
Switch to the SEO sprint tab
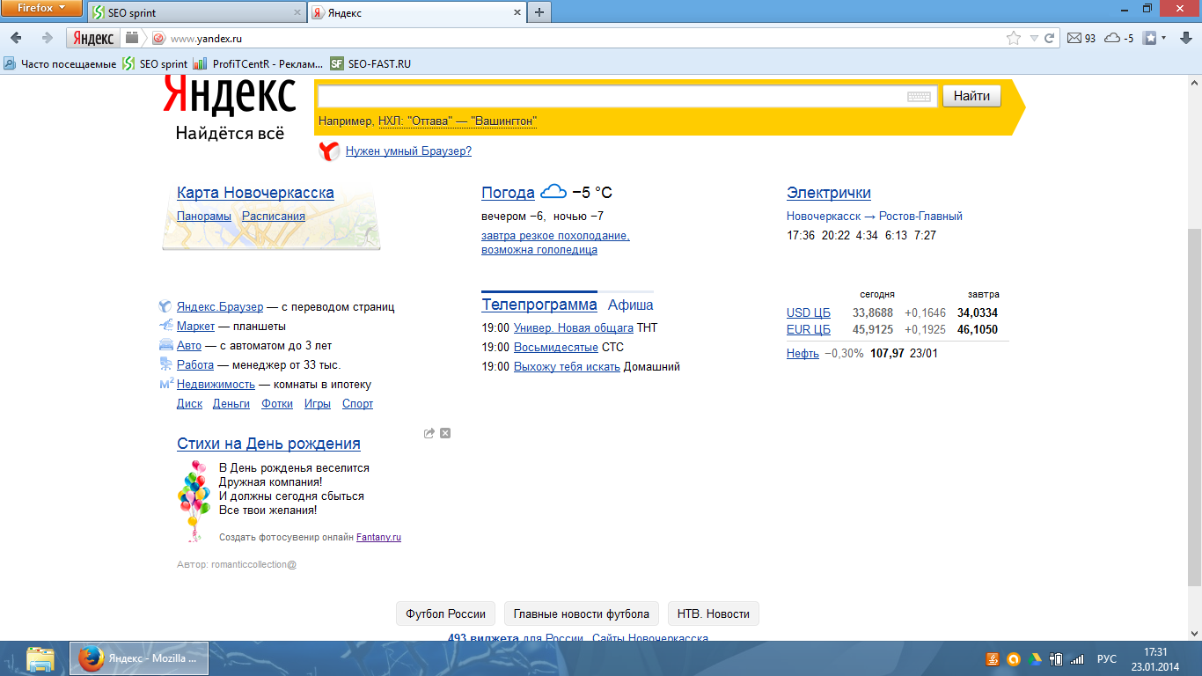[x=196, y=12]
